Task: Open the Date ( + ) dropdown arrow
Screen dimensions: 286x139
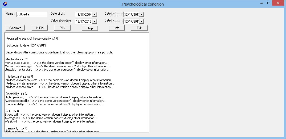Action: [x=142, y=15]
